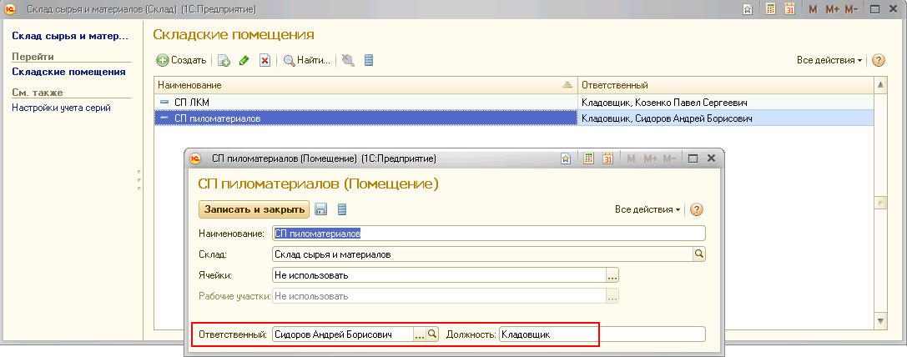Click ellipsis button of Ответственный field

(x=420, y=334)
